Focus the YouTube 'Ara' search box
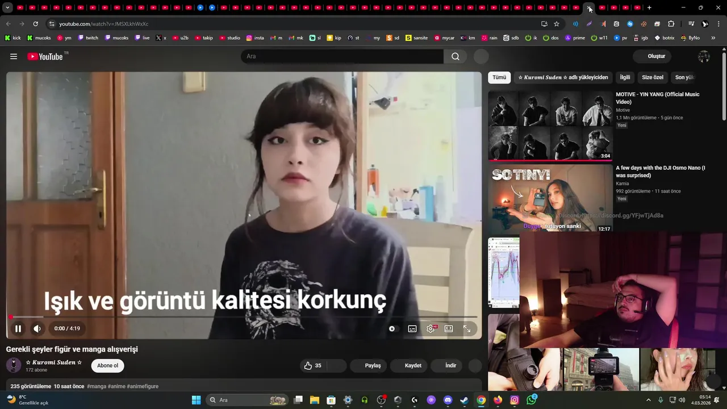727x409 pixels. point(342,56)
